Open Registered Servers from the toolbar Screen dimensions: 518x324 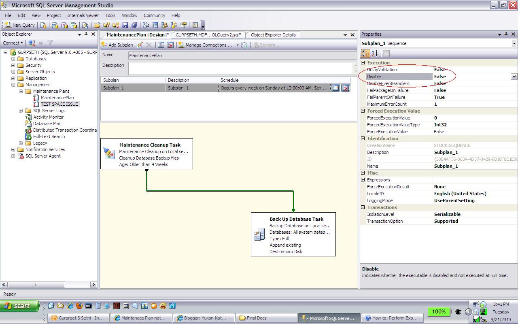[x=146, y=25]
